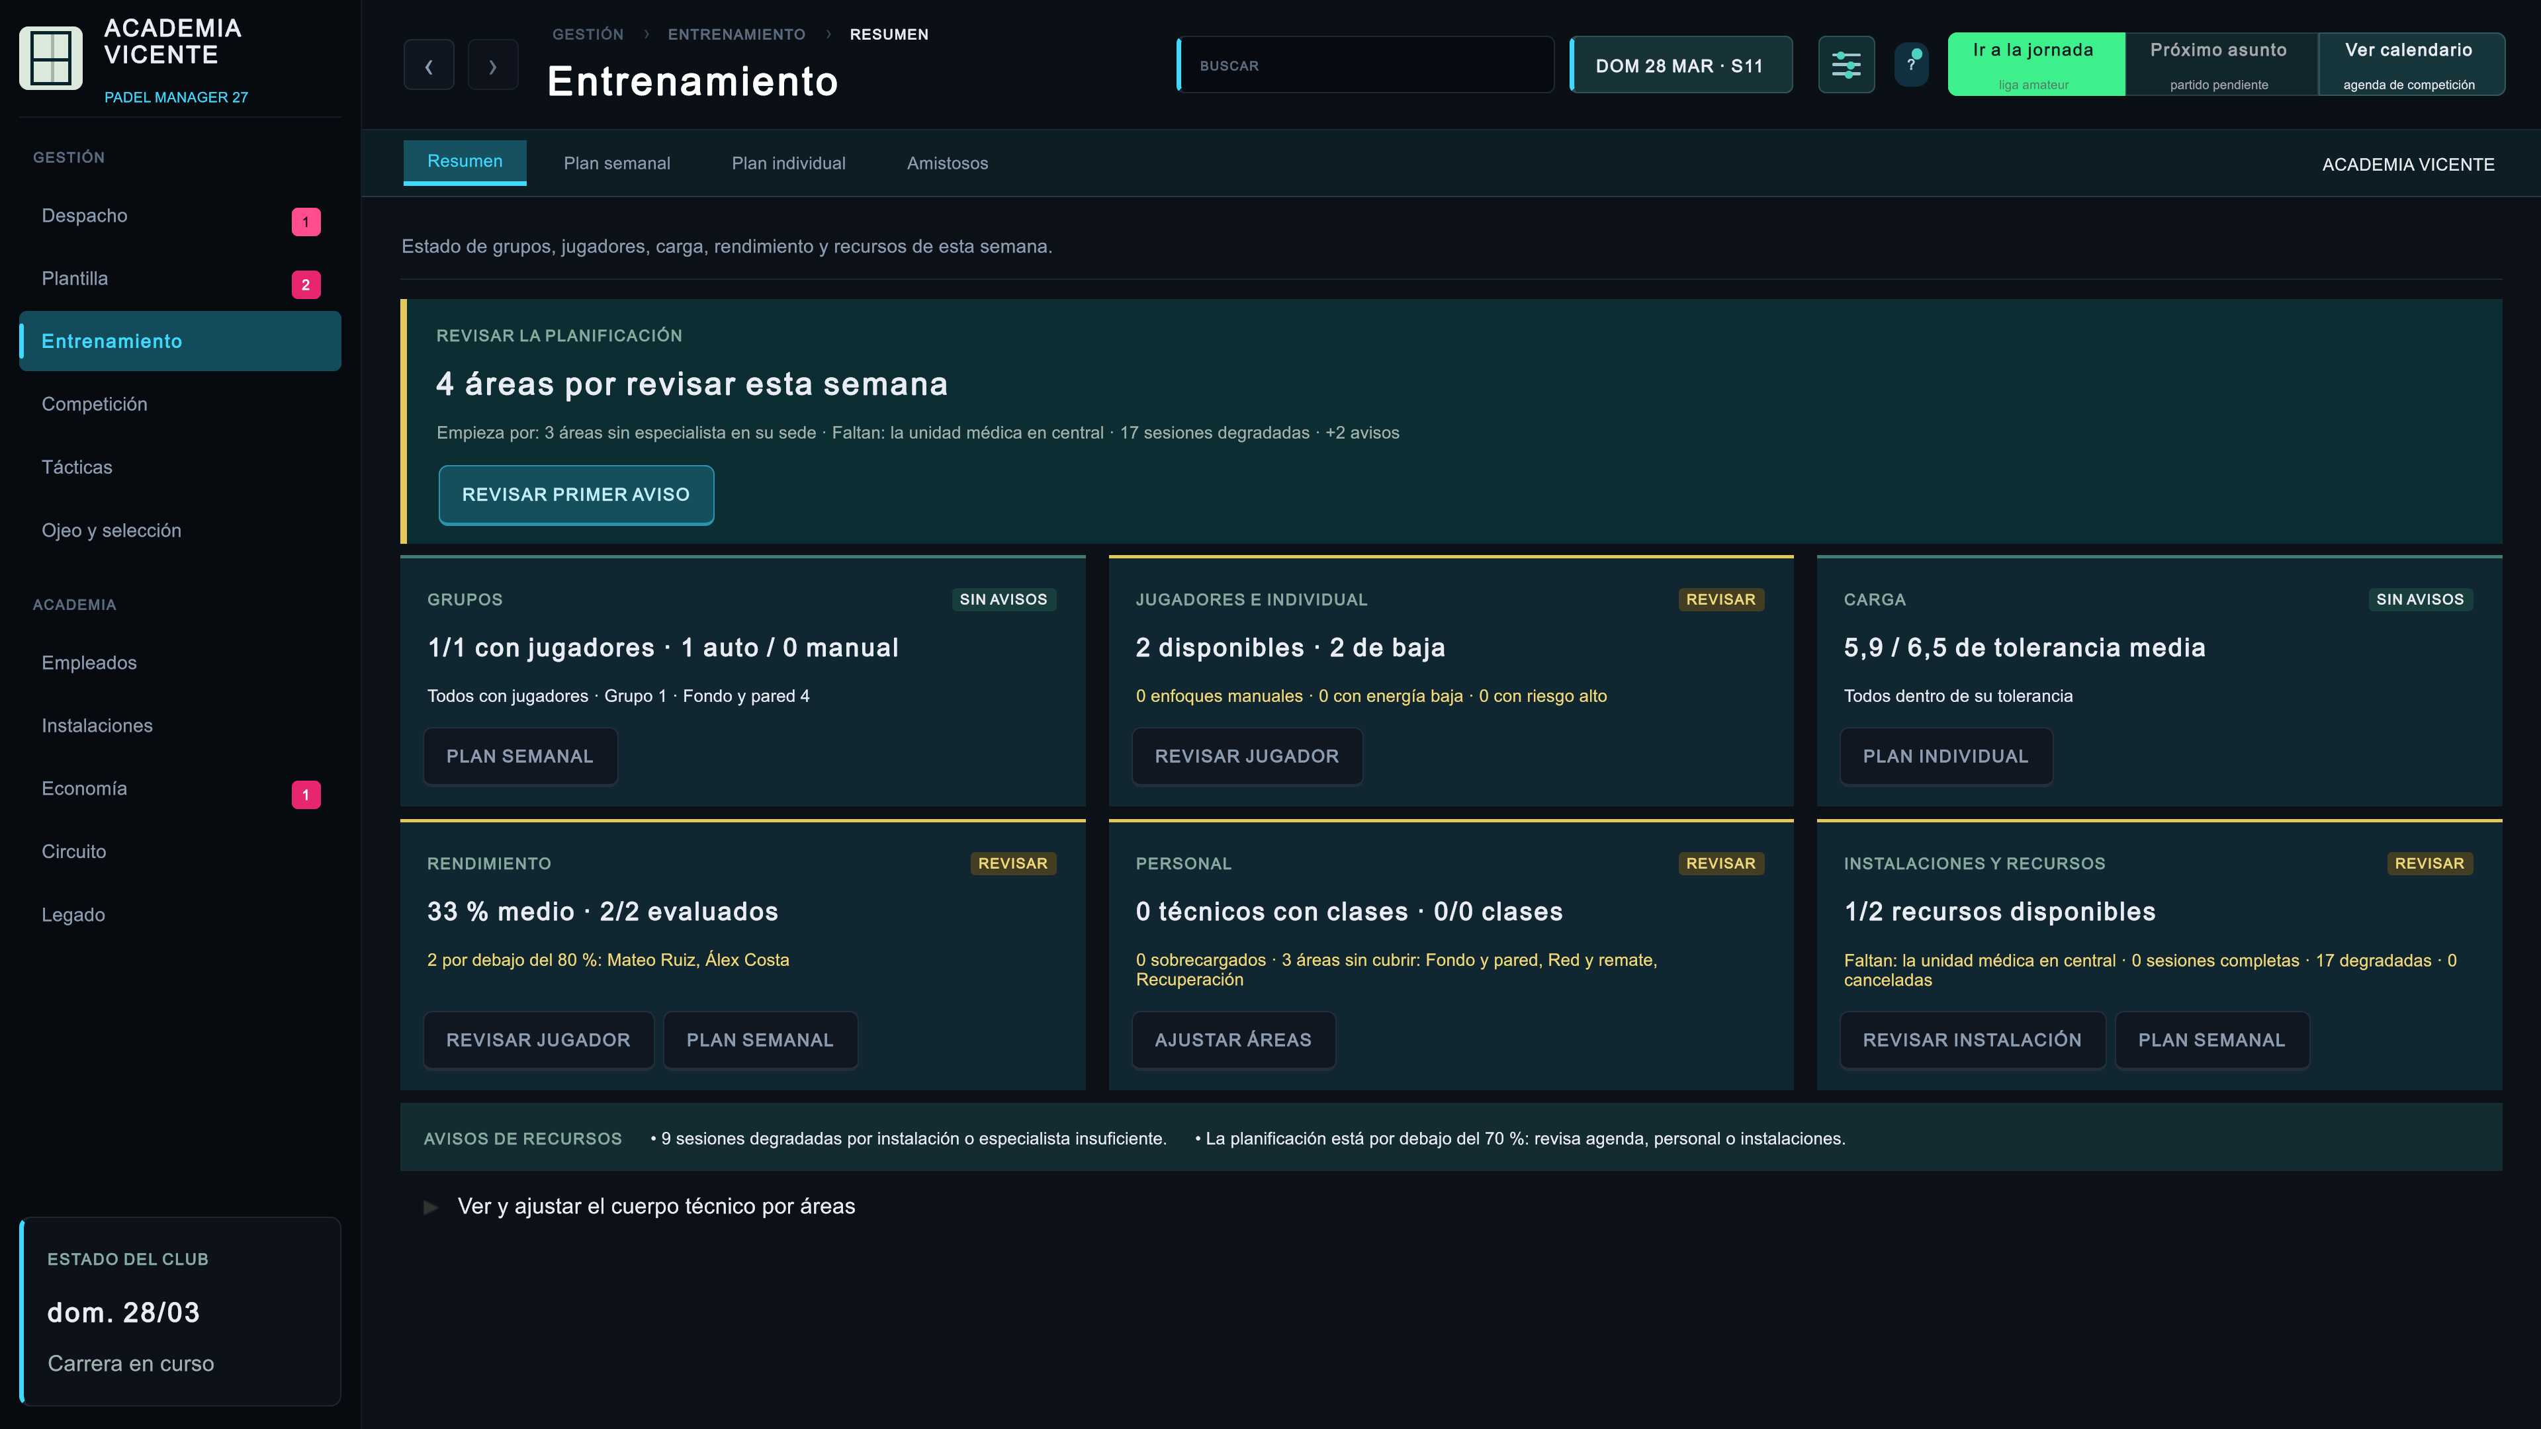Screen dimensions: 2541x1429
Task: Click the Despacho notification badge
Action: (306, 222)
